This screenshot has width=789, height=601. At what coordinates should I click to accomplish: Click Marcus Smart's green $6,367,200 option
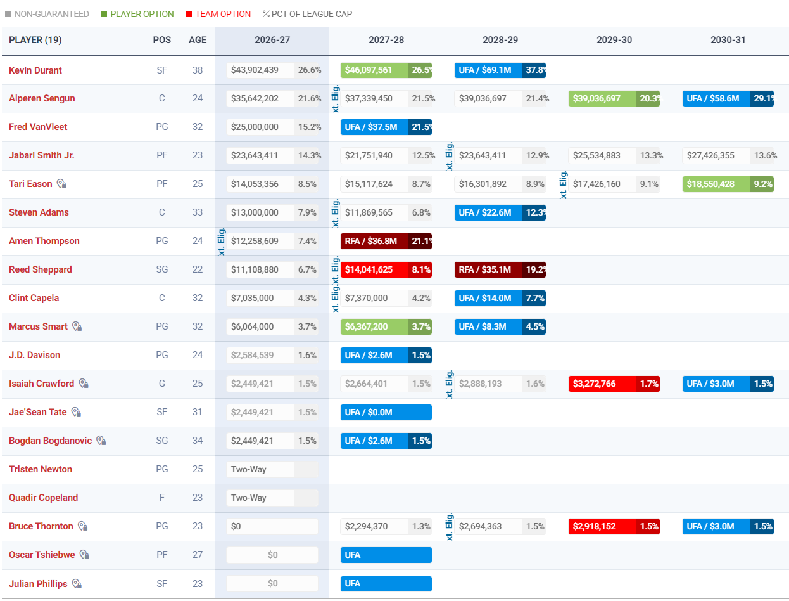tap(386, 326)
